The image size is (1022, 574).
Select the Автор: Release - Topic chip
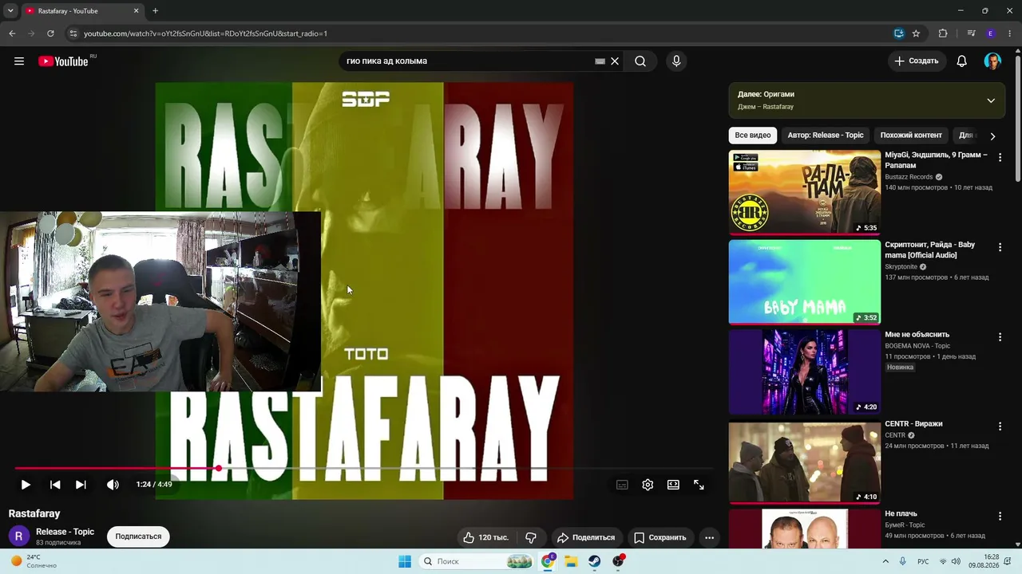[826, 136]
